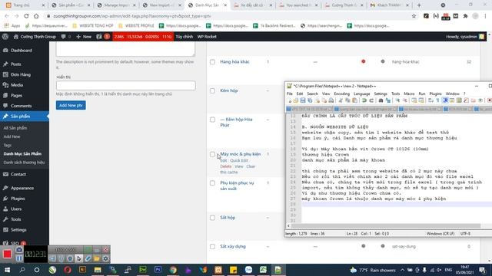This screenshot has width=492, height=276.
Task: Open the Windows Start menu
Action: [7, 269]
